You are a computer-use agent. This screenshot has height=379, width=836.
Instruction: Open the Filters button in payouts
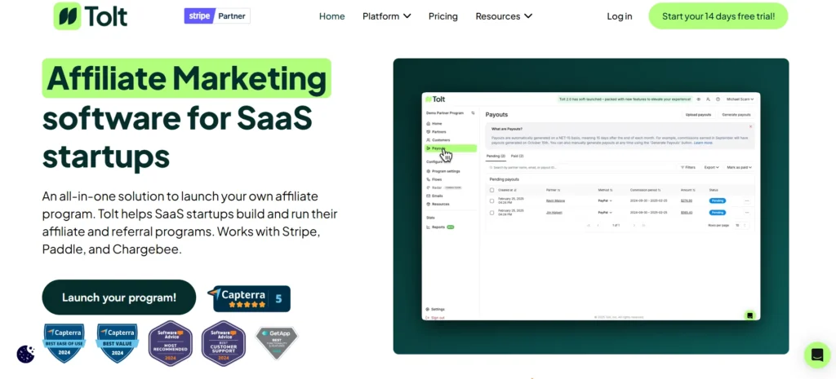(x=687, y=167)
